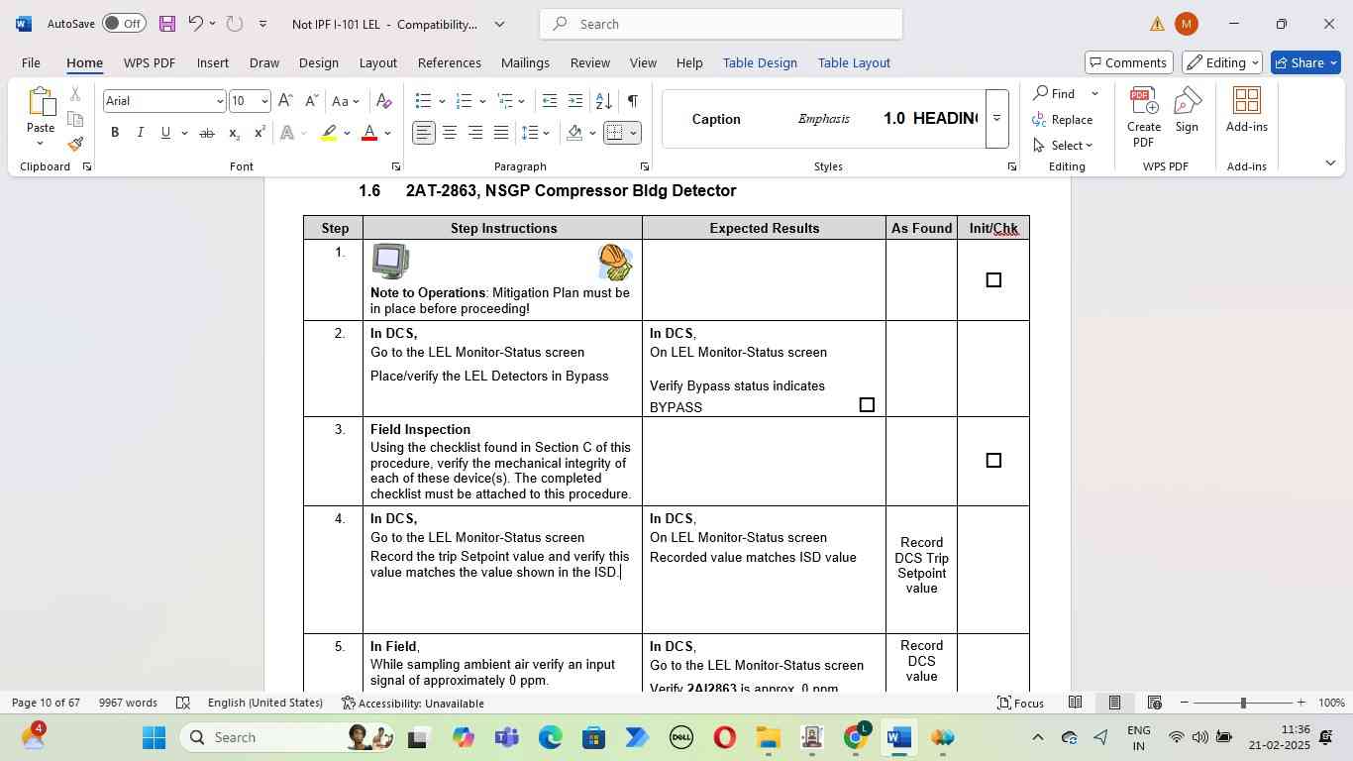Open the Select dropdown
Image resolution: width=1353 pixels, height=761 pixels.
coord(1063,145)
